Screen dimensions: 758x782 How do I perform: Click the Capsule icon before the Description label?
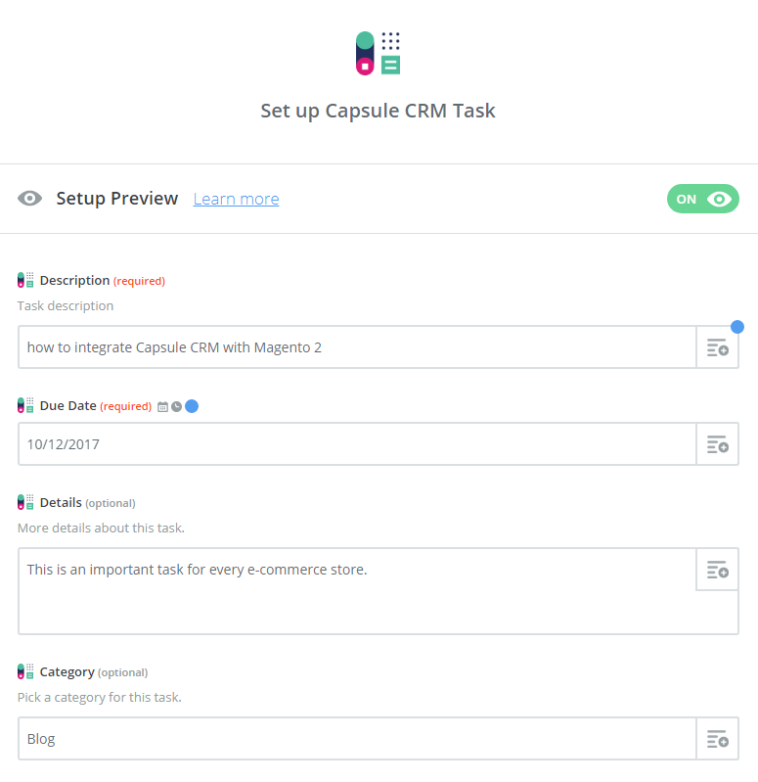(x=25, y=280)
